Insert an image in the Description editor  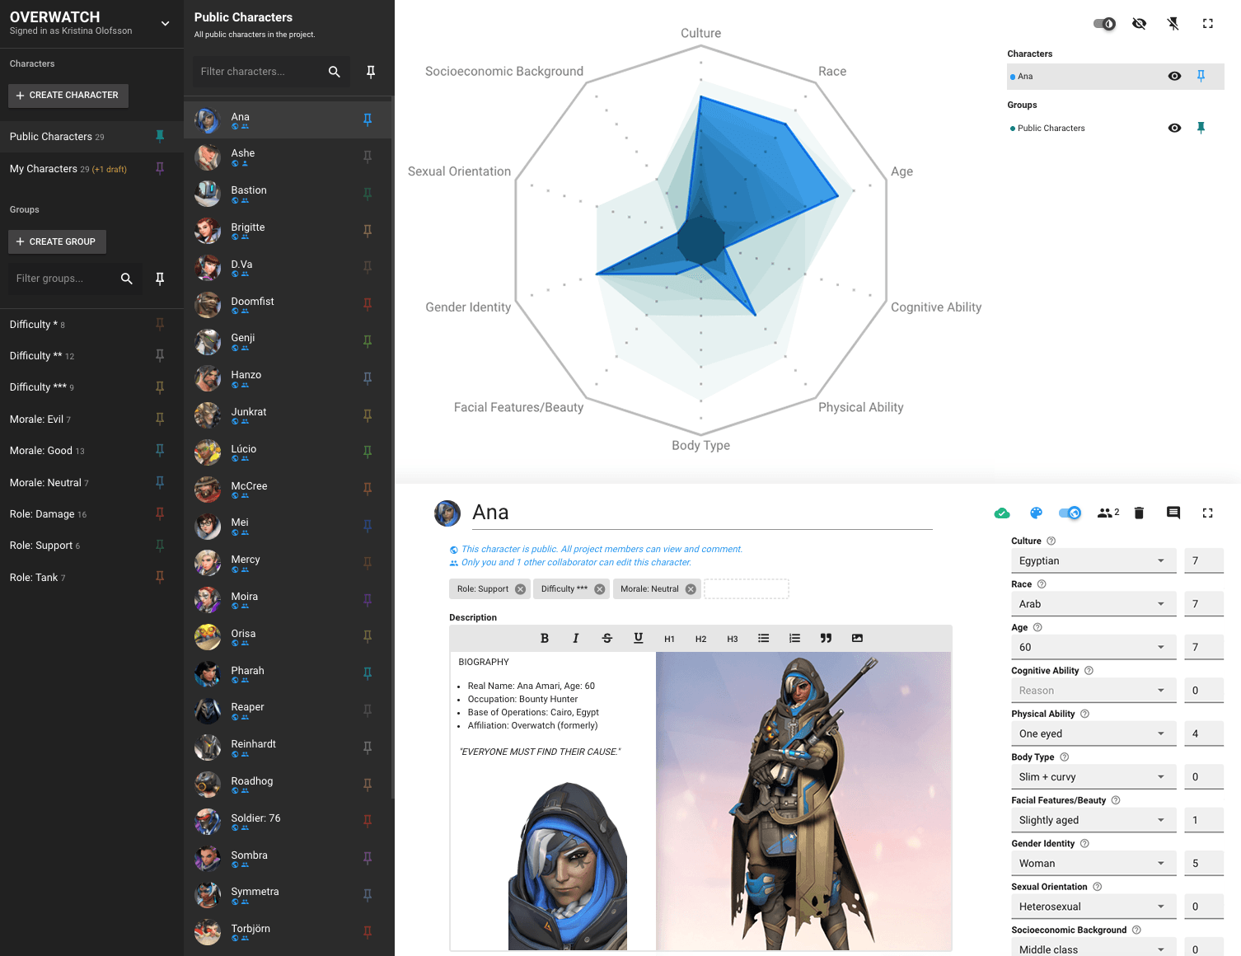[x=857, y=637]
